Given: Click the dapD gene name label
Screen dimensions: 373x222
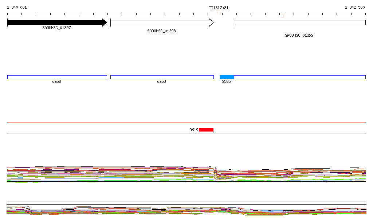Looking at the screenshot, I should 161,82.
